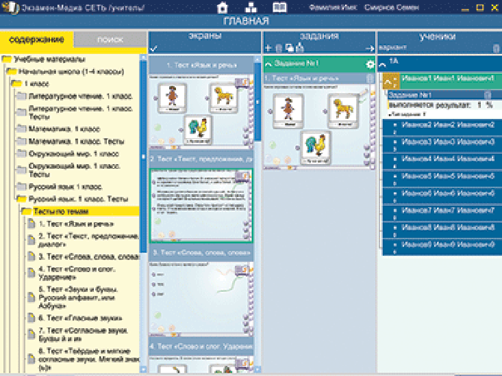Select 8. Тест «Твёрдые и мягкие согласные звуки»
The image size is (502, 376).
point(88,359)
